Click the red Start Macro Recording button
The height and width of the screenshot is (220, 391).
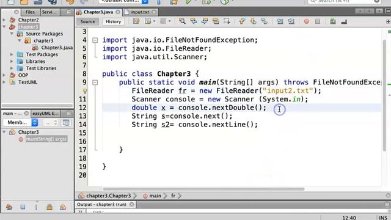tap(307, 22)
